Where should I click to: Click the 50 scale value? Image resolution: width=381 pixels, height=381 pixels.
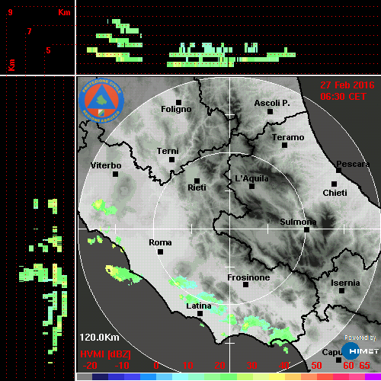coord(316,366)
